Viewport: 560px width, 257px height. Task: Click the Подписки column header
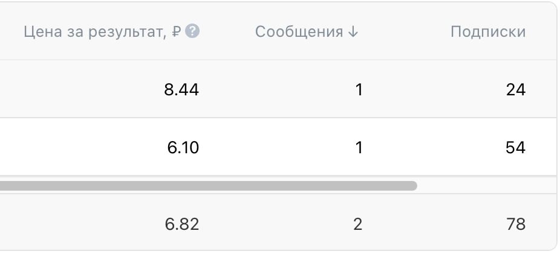click(487, 32)
